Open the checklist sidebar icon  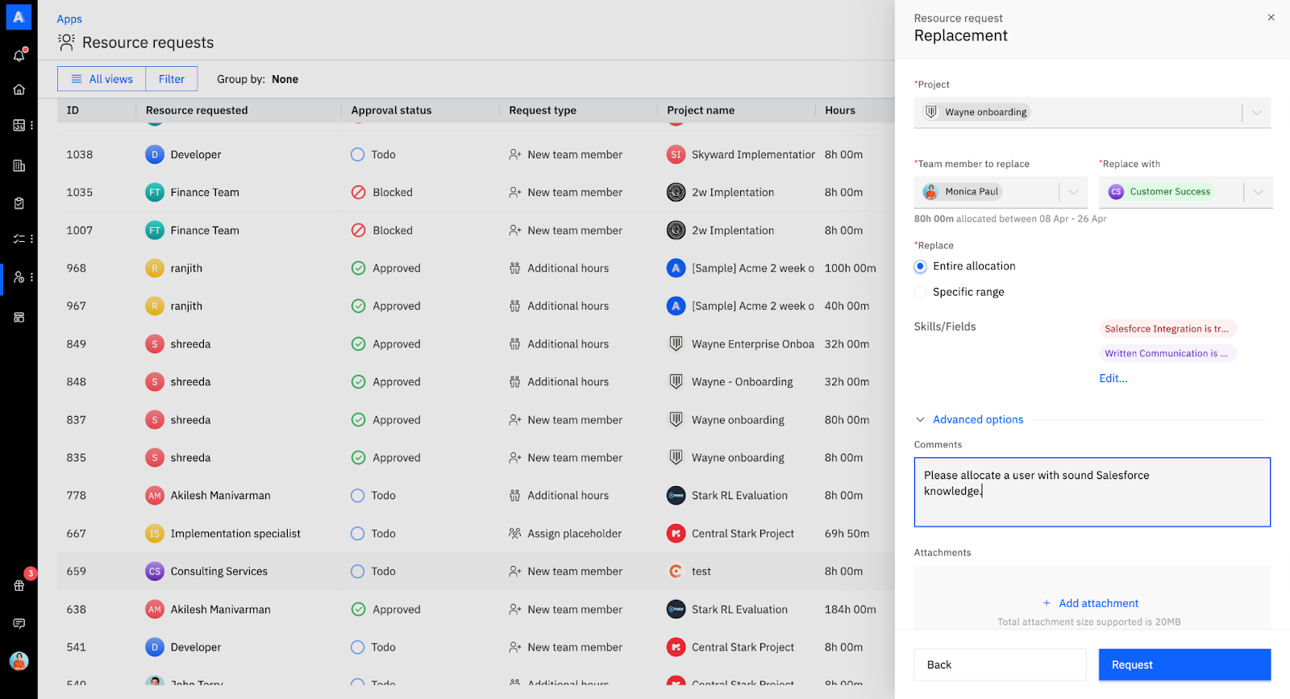(19, 239)
